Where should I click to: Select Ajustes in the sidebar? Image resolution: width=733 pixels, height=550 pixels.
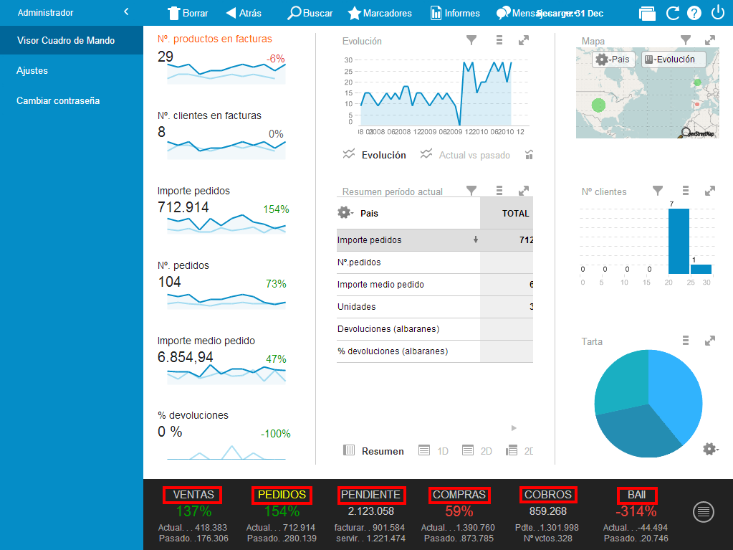click(x=32, y=71)
